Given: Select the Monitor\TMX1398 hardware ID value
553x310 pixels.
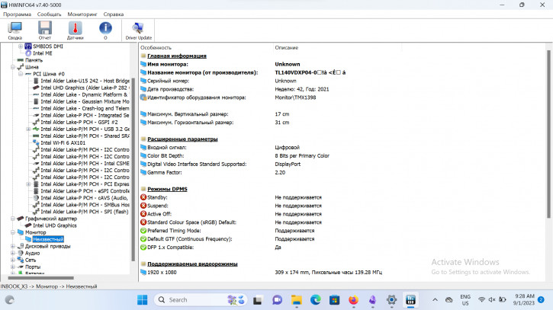Looking at the screenshot, I should pyautogui.click(x=295, y=97).
